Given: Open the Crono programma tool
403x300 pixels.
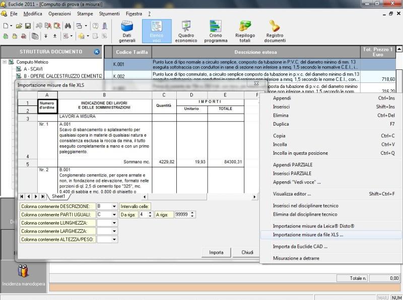Looking at the screenshot, I should point(216,30).
